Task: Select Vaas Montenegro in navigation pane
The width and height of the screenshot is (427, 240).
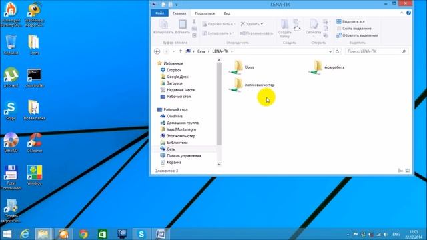Action: [178, 129]
